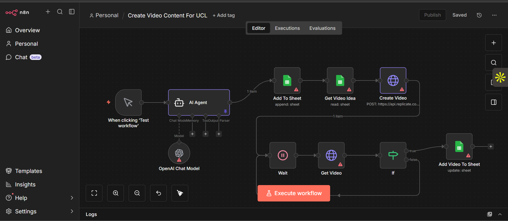The image size is (508, 221).
Task: Click the fit-to-view canvas icon
Action: tap(94, 193)
